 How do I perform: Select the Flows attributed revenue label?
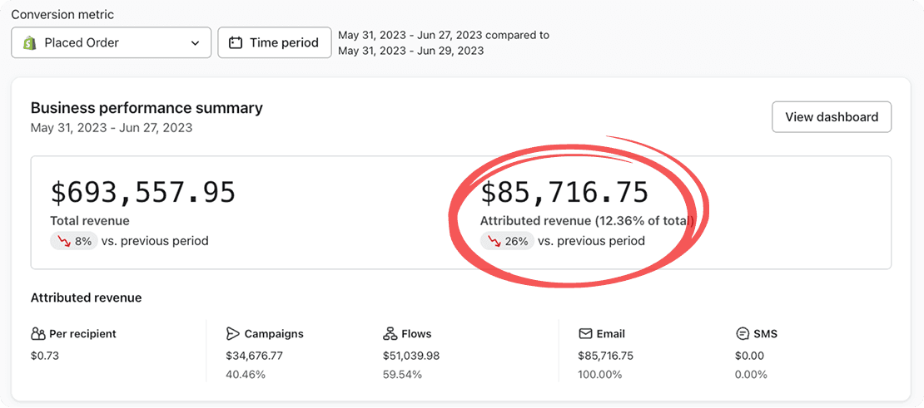tap(416, 334)
